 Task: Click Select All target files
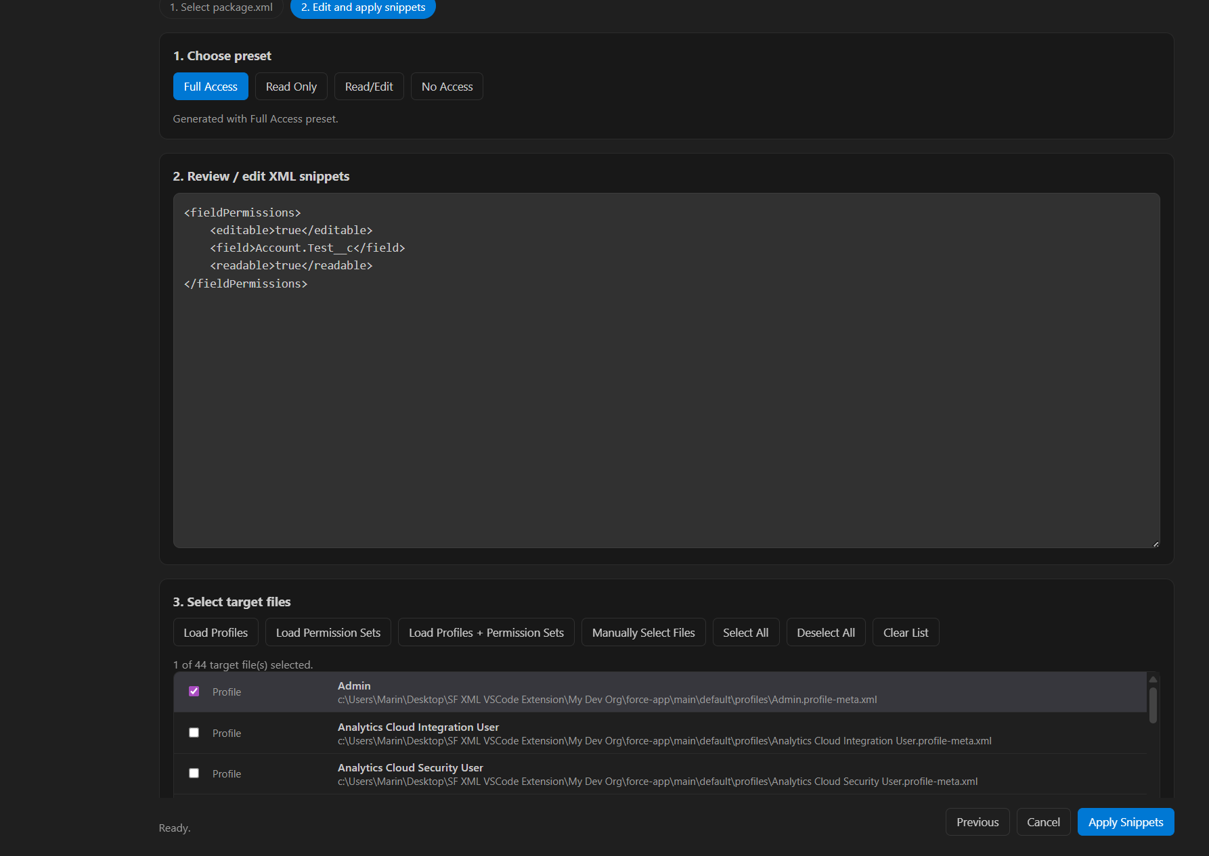click(746, 633)
